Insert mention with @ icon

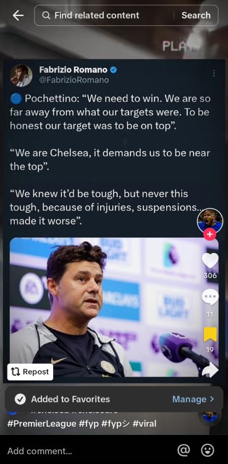184,450
